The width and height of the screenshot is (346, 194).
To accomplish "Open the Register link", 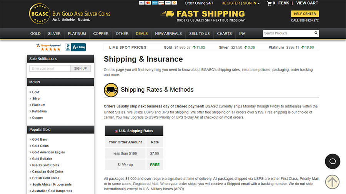I will pyautogui.click(x=230, y=3).
